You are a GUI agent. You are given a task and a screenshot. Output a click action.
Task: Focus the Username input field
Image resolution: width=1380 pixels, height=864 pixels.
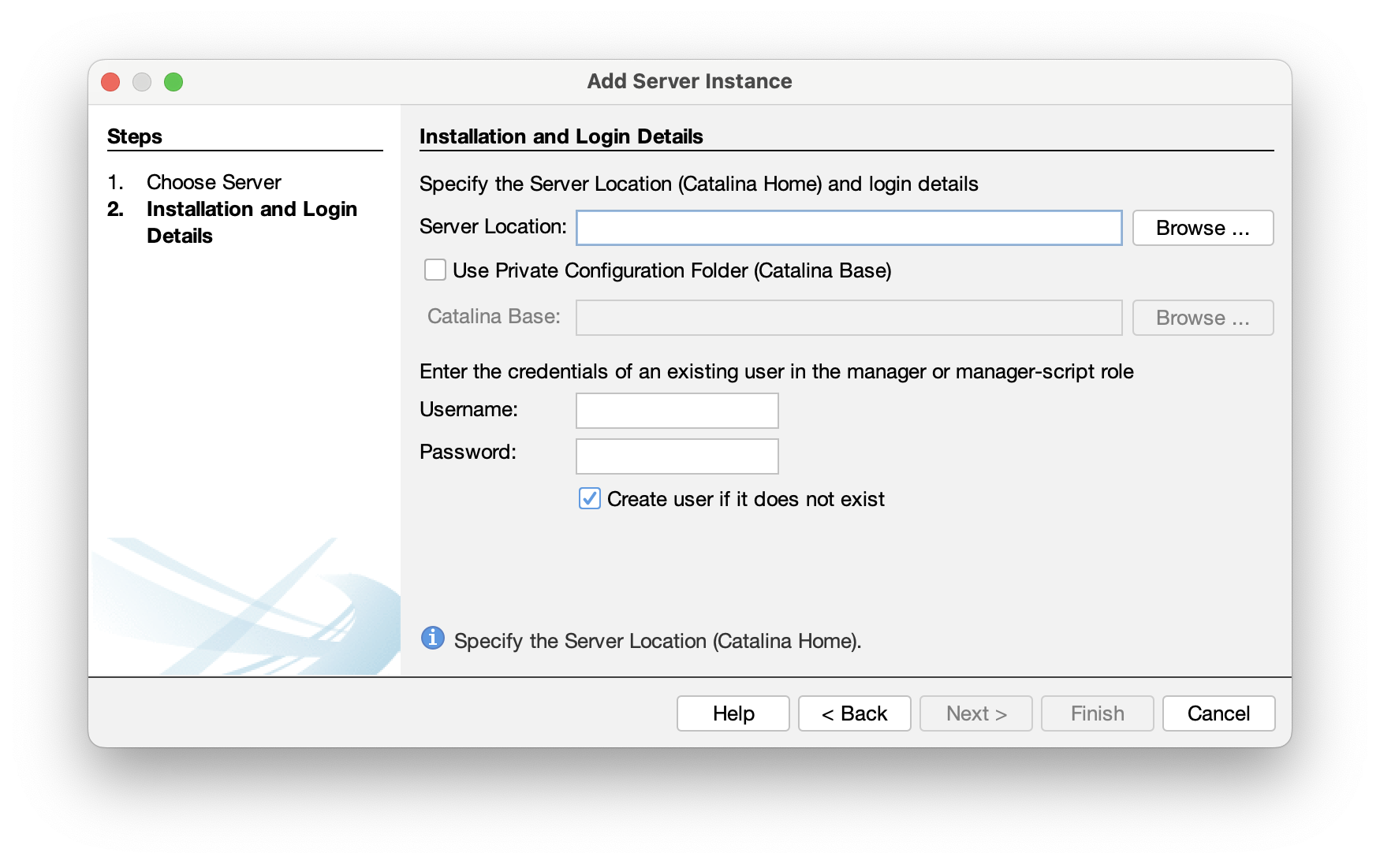(x=677, y=410)
